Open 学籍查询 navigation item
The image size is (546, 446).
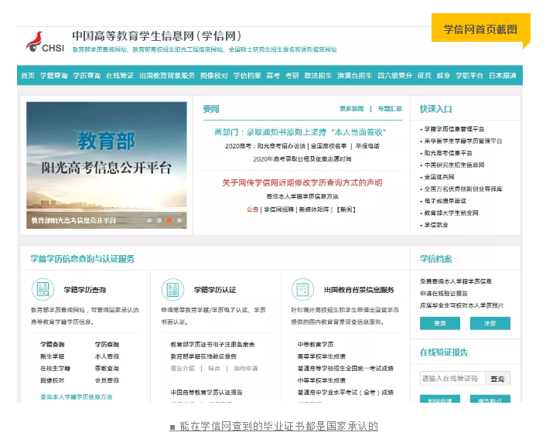[x=54, y=76]
